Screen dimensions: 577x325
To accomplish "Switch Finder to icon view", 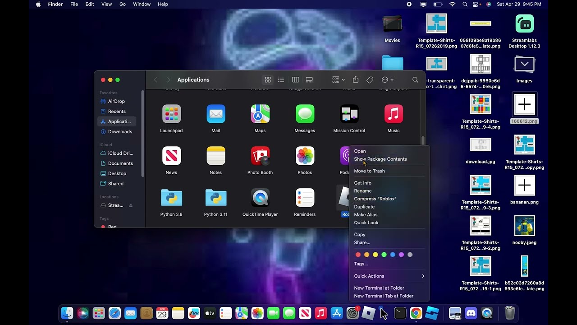I will 268,80.
